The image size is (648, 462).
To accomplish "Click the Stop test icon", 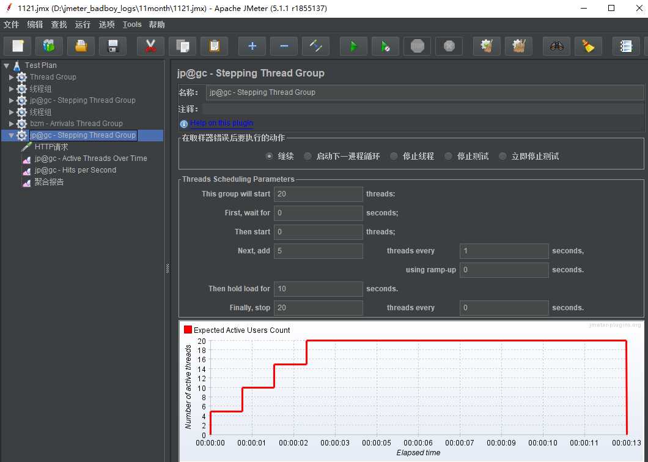I will coord(418,46).
